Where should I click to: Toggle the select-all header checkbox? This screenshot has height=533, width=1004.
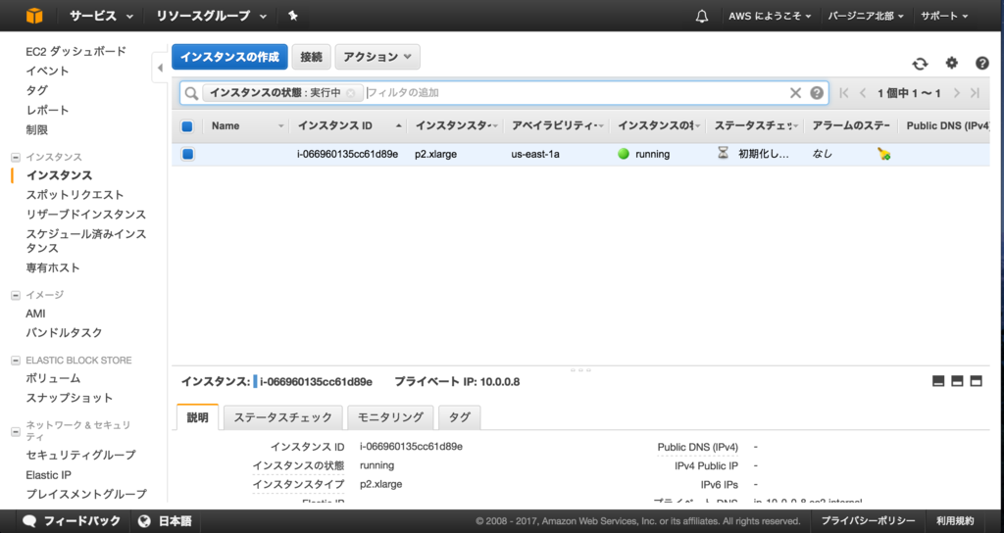pyautogui.click(x=187, y=126)
